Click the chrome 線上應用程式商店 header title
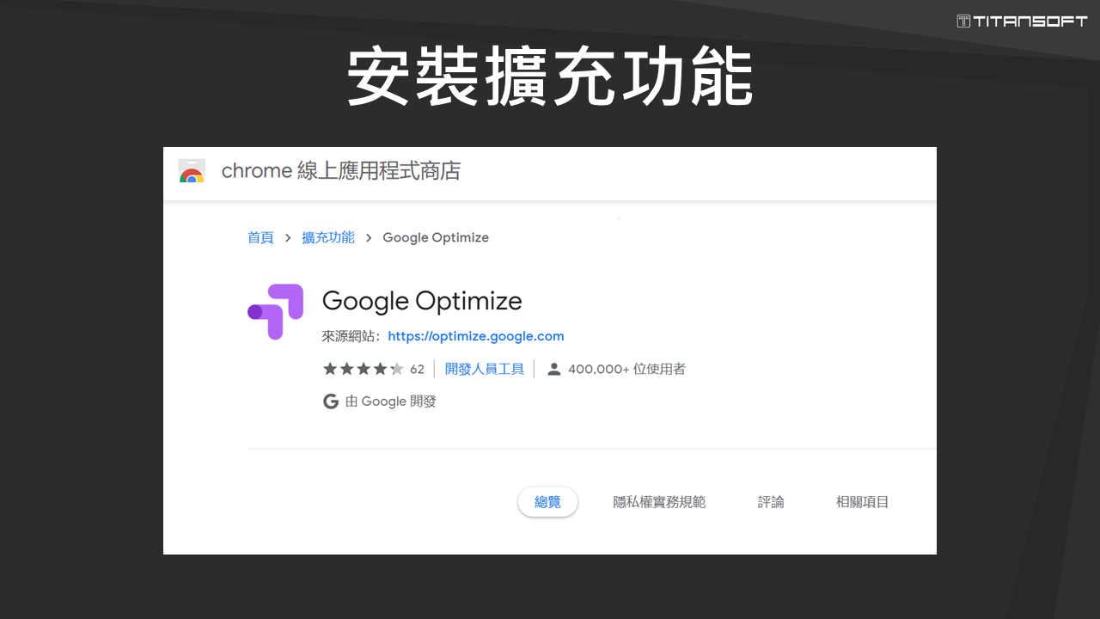Image resolution: width=1100 pixels, height=619 pixels. pyautogui.click(x=341, y=171)
